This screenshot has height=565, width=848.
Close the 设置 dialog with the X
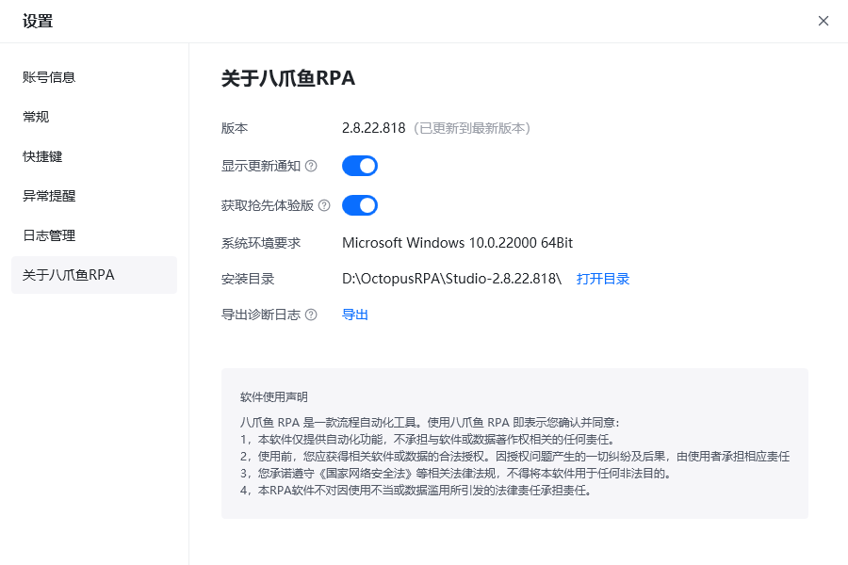click(824, 21)
